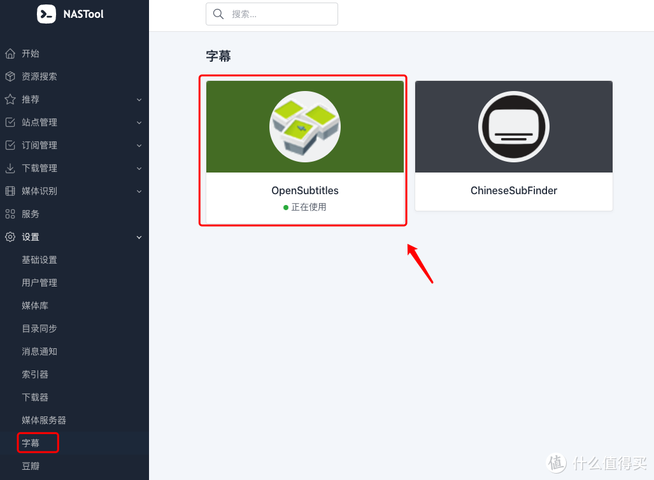
Task: Collapse the 设置 section chevron
Action: click(x=139, y=237)
